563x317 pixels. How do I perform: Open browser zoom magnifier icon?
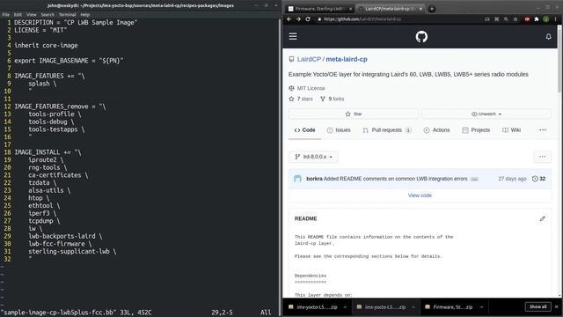click(x=506, y=19)
